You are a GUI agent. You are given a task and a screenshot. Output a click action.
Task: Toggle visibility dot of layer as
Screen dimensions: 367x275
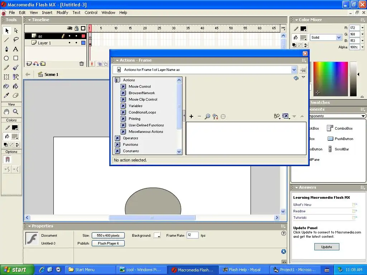click(70, 36)
